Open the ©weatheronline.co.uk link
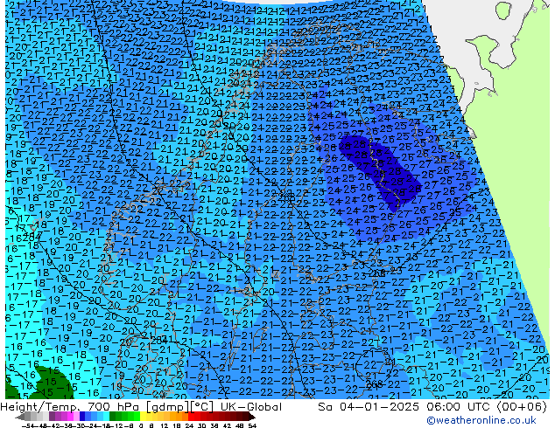The width and height of the screenshot is (555, 428). click(x=481, y=420)
